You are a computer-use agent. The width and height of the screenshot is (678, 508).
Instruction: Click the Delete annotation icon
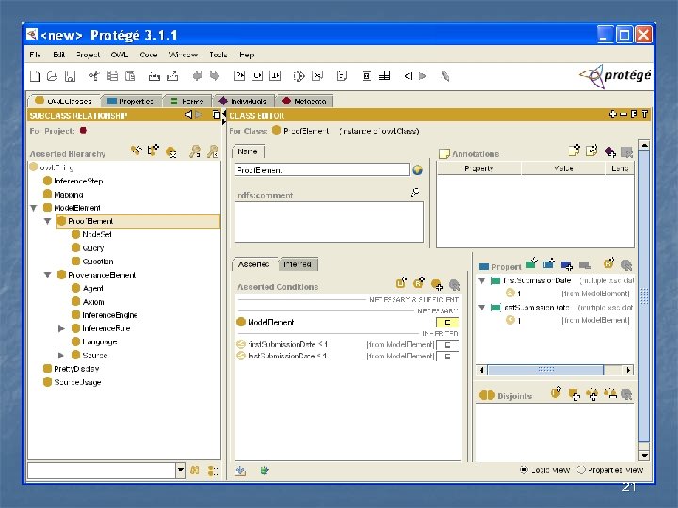[626, 152]
